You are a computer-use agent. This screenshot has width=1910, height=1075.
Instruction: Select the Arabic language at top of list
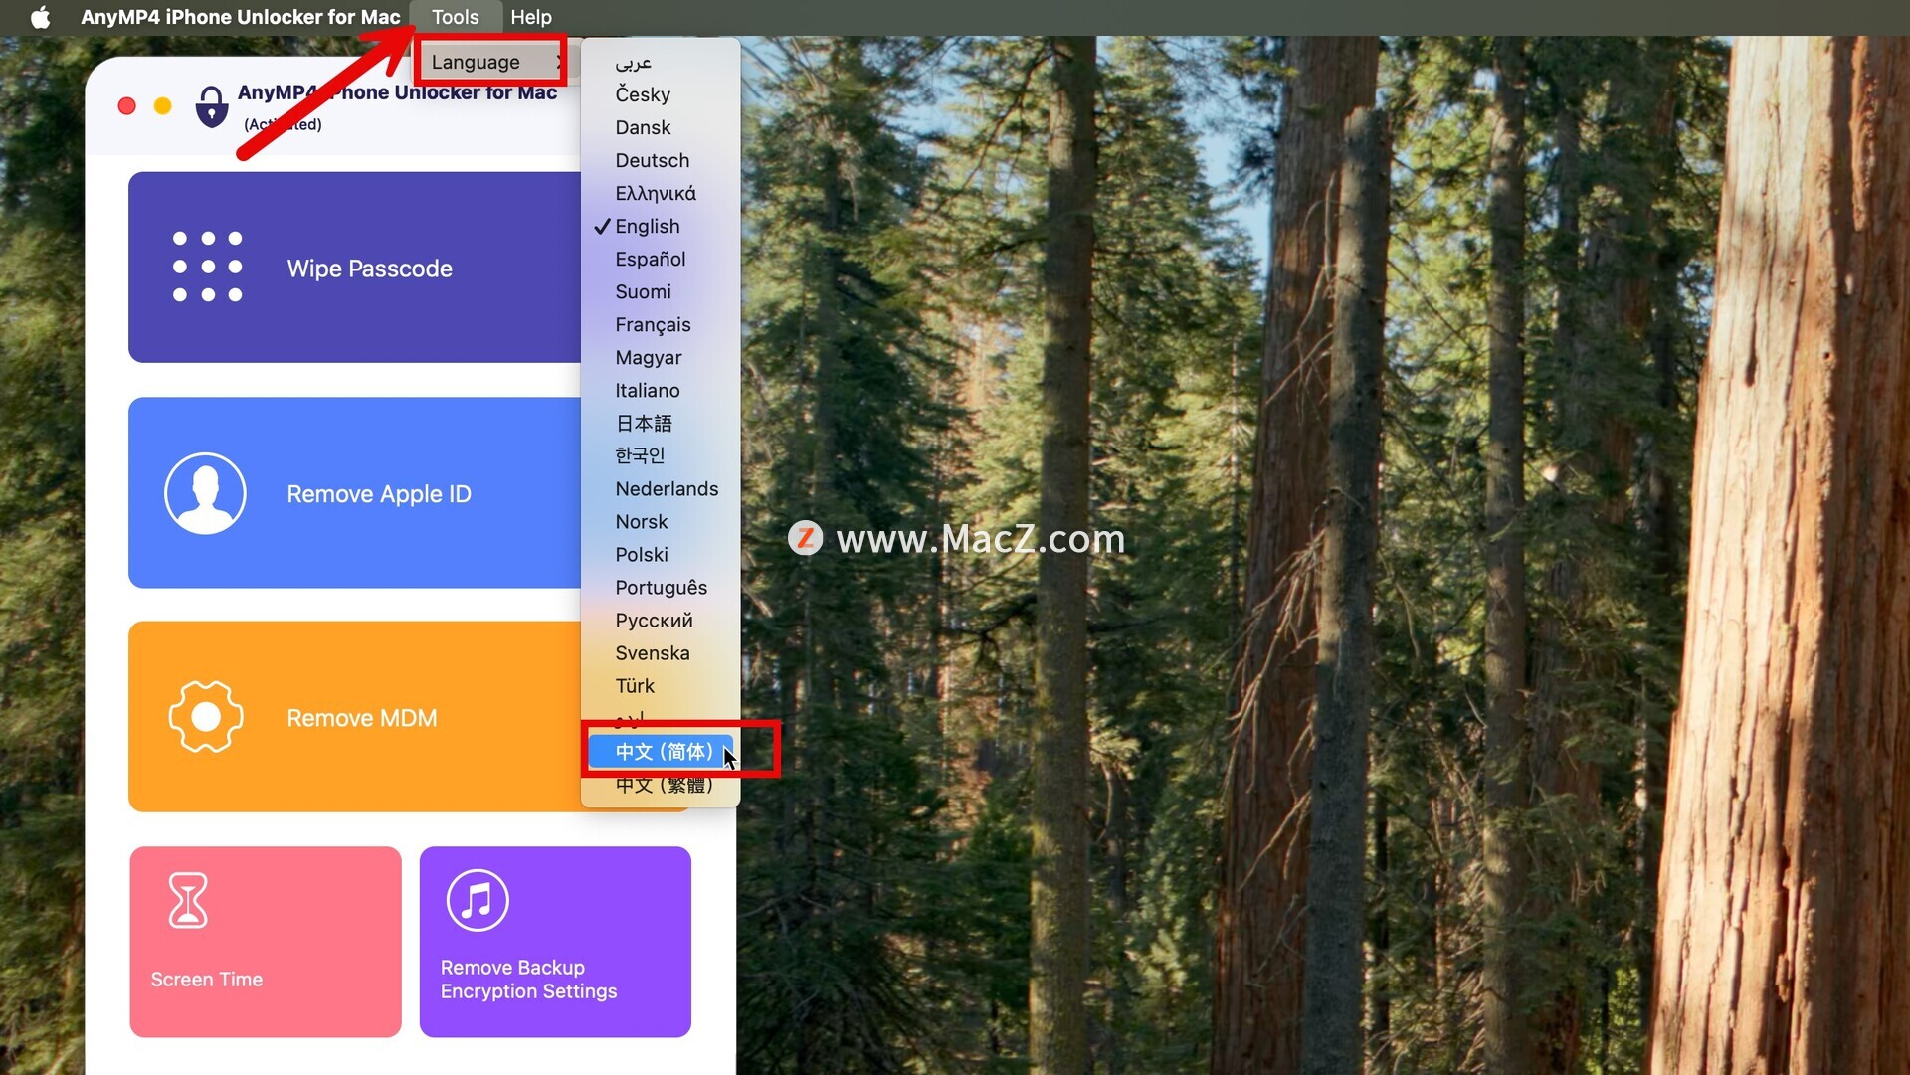pyautogui.click(x=661, y=62)
